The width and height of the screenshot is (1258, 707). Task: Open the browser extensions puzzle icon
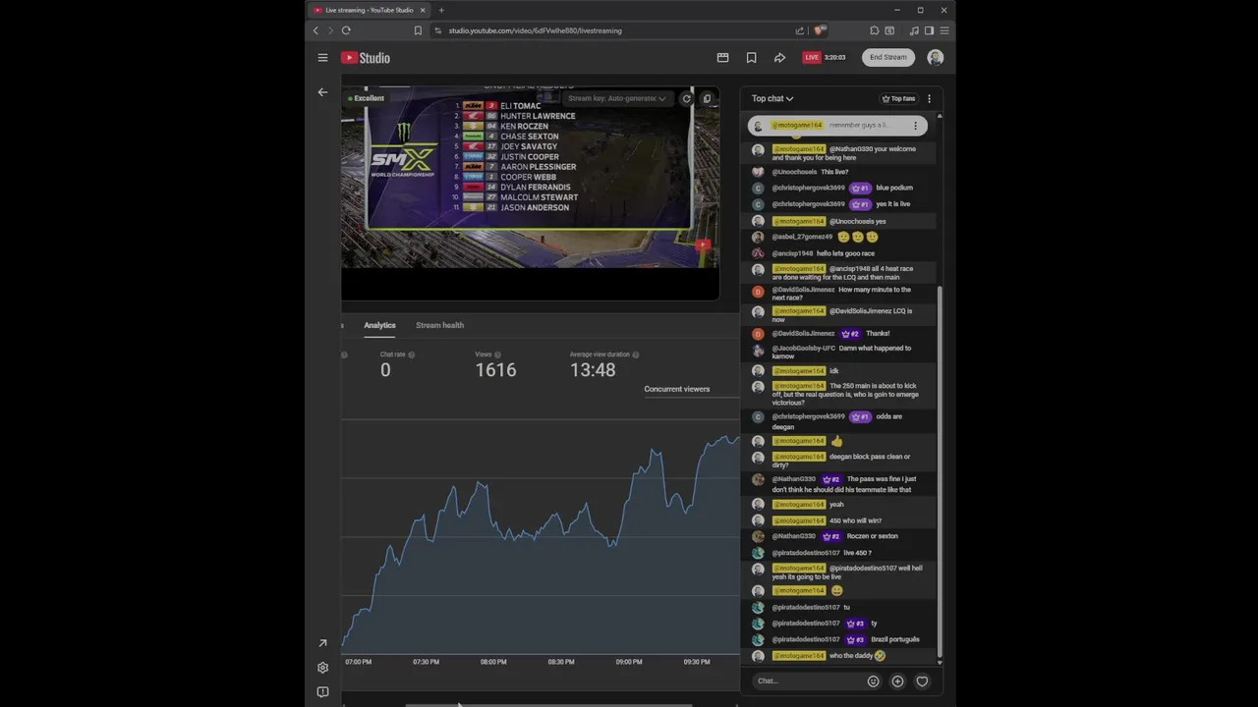[875, 30]
